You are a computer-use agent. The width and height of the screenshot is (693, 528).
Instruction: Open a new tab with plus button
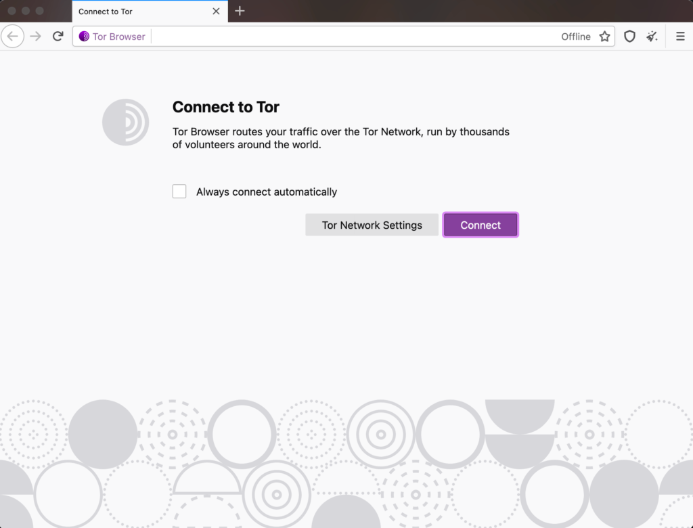click(x=240, y=11)
